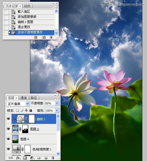
Task: Click the chain link icon on 图层 3 layer
Action: point(20,129)
